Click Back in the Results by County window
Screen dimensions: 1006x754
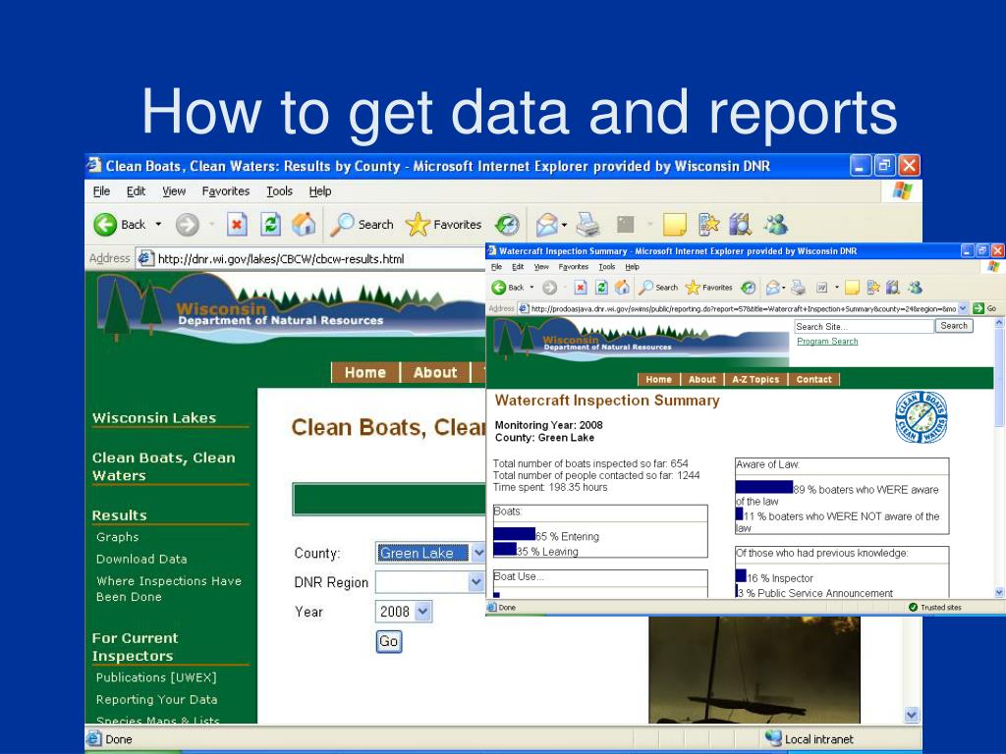(x=119, y=225)
